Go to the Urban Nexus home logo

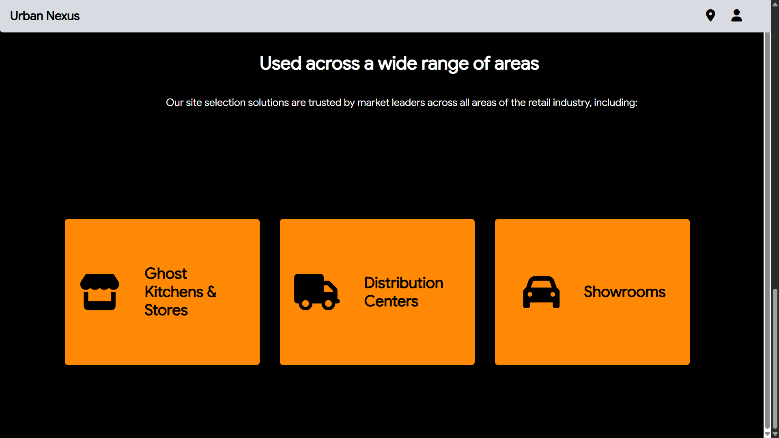(45, 16)
